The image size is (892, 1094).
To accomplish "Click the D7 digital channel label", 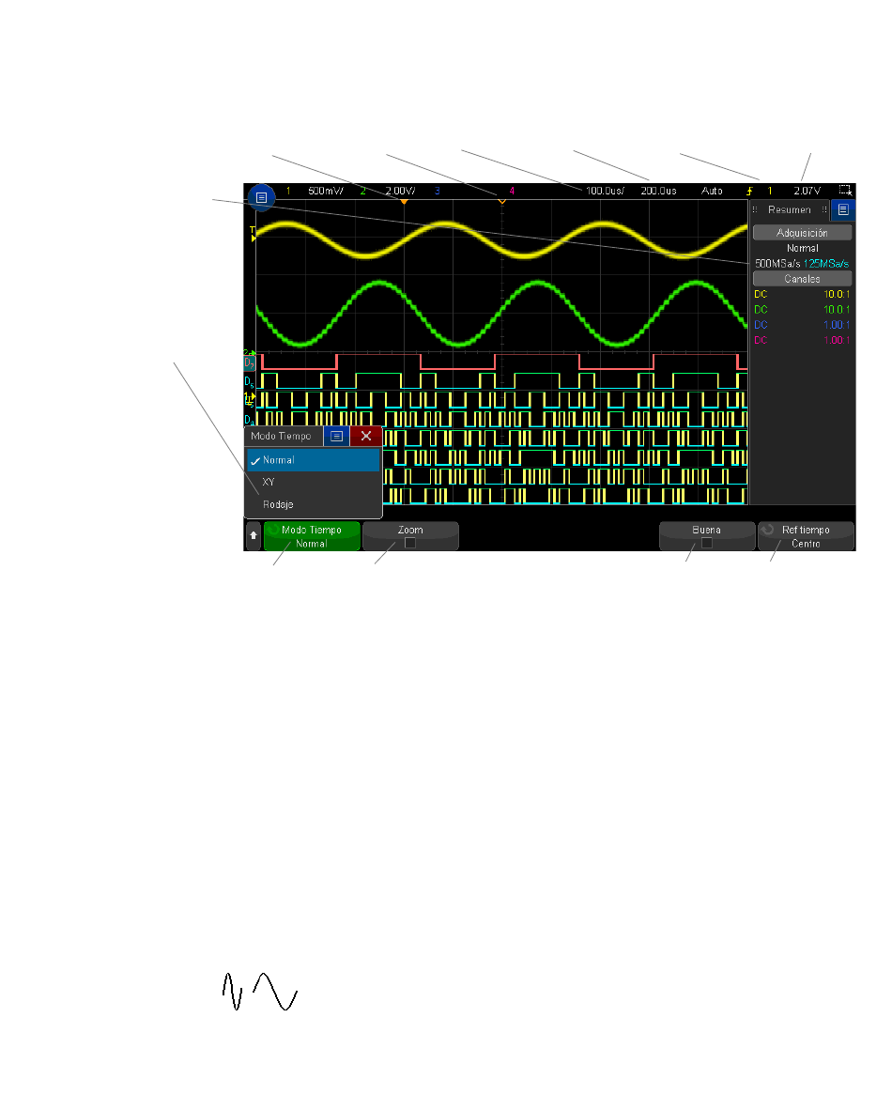I will [x=249, y=362].
